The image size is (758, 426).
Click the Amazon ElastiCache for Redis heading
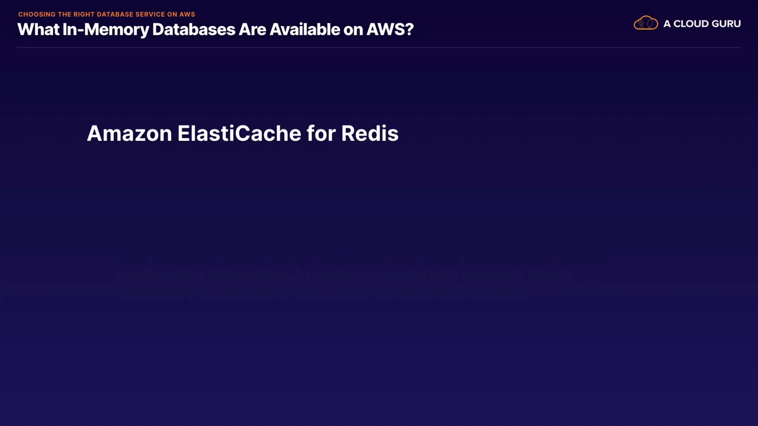243,134
